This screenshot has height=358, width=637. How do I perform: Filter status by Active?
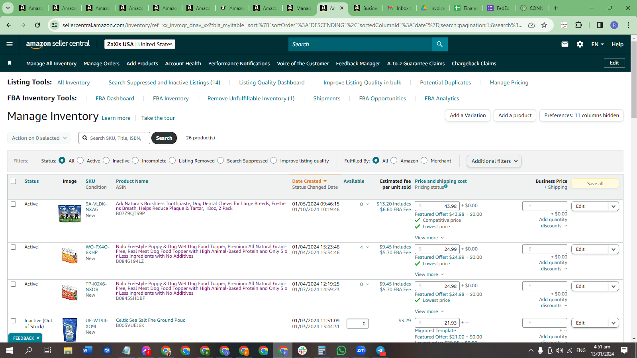[80, 160]
